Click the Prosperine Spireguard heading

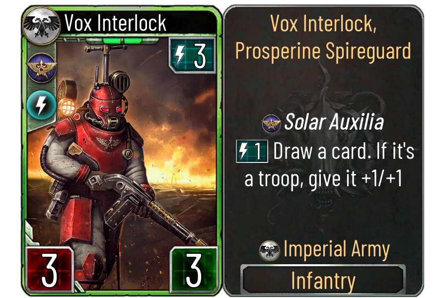pos(323,51)
